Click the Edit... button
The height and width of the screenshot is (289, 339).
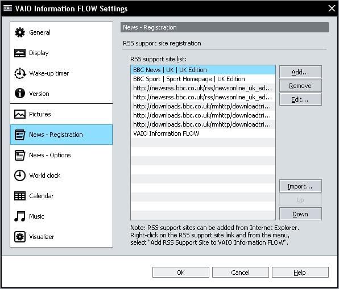click(x=300, y=99)
